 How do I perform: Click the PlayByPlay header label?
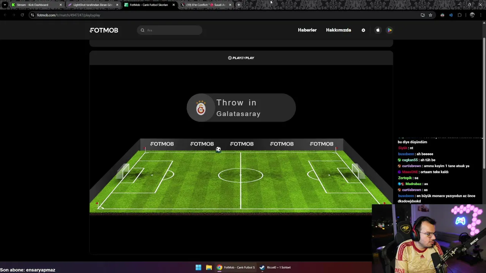point(241,58)
